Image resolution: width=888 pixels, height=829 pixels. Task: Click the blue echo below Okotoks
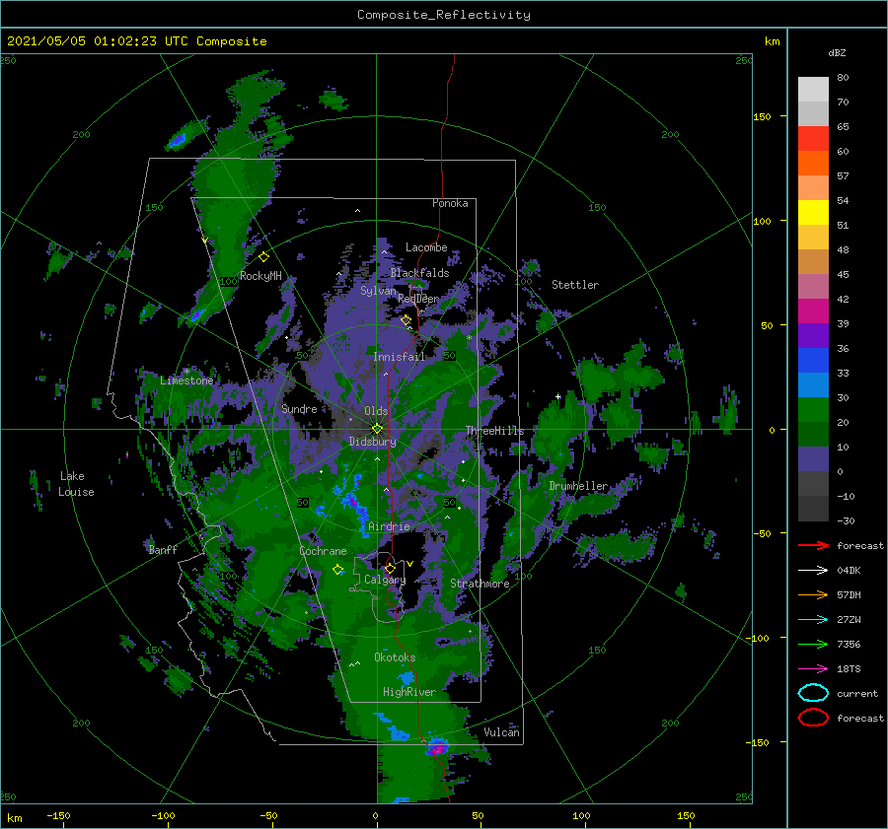point(407,677)
